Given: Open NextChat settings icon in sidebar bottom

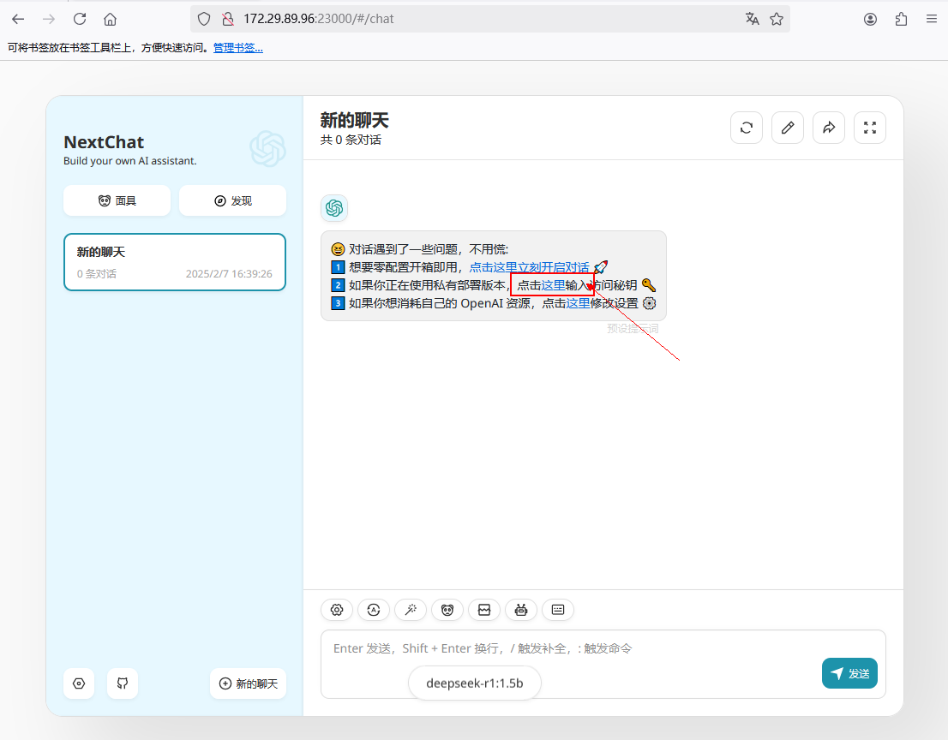Looking at the screenshot, I should tap(79, 683).
